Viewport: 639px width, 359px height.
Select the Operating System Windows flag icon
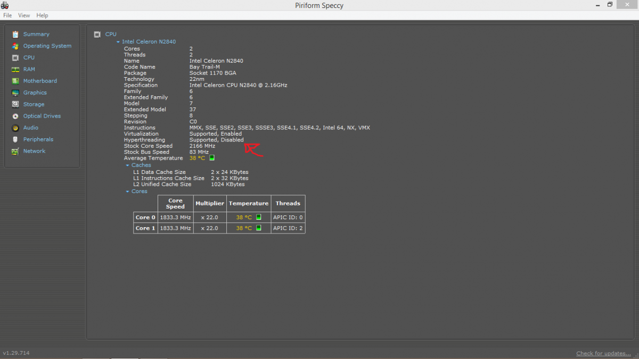click(x=15, y=46)
